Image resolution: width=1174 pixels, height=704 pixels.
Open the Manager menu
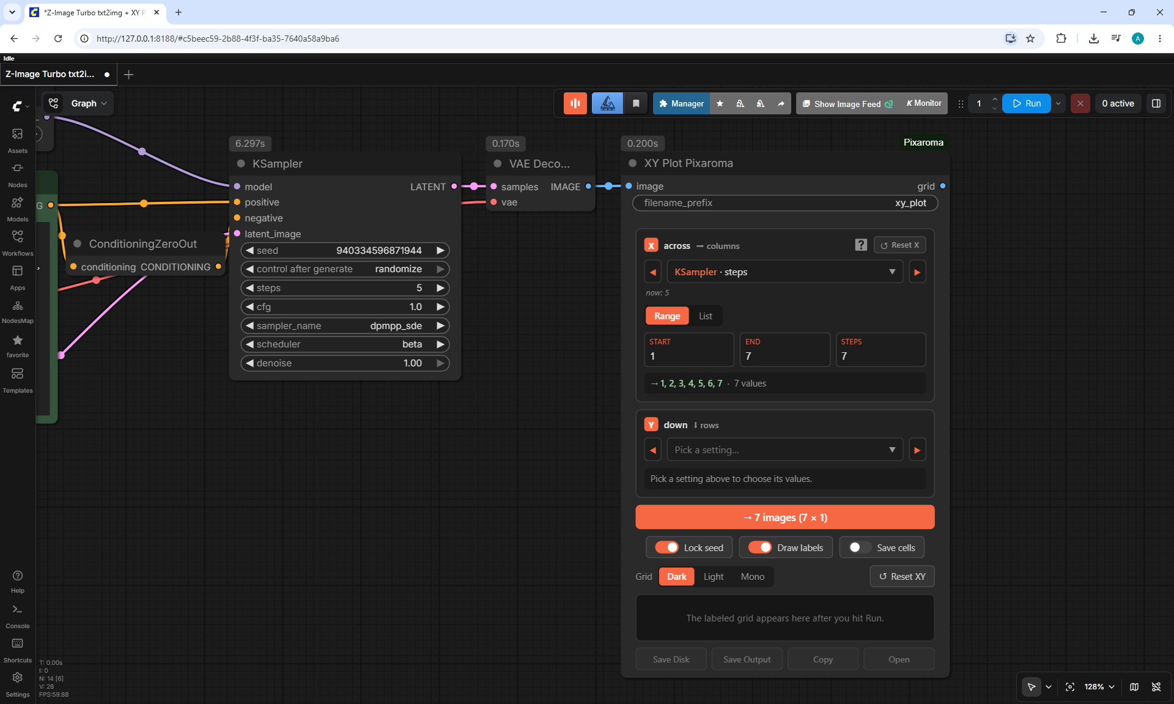[682, 104]
